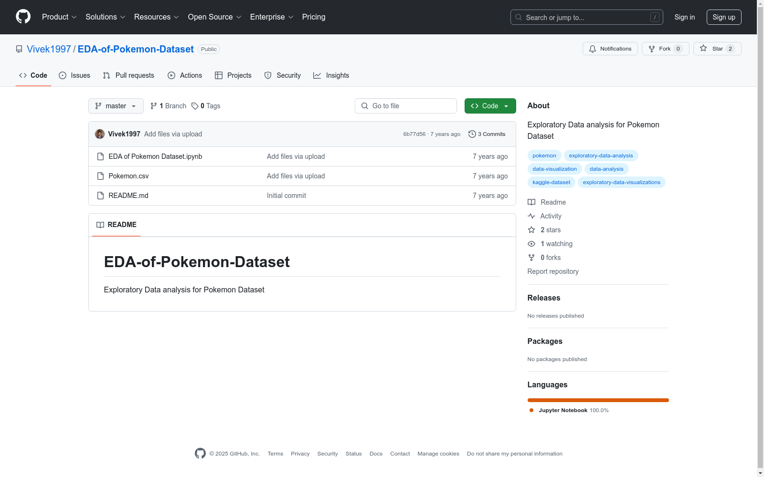Screen dimensions: 764x477
Task: Open the master branch selector
Action: 116,106
